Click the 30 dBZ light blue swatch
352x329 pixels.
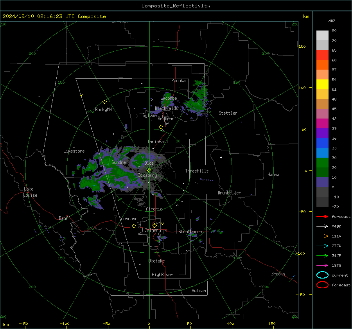point(322,153)
